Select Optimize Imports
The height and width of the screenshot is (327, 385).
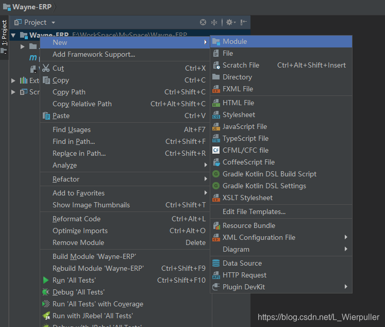125,231
